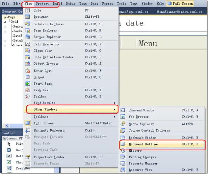Open the Data menu
This screenshot has width=208, height=174.
94,4
